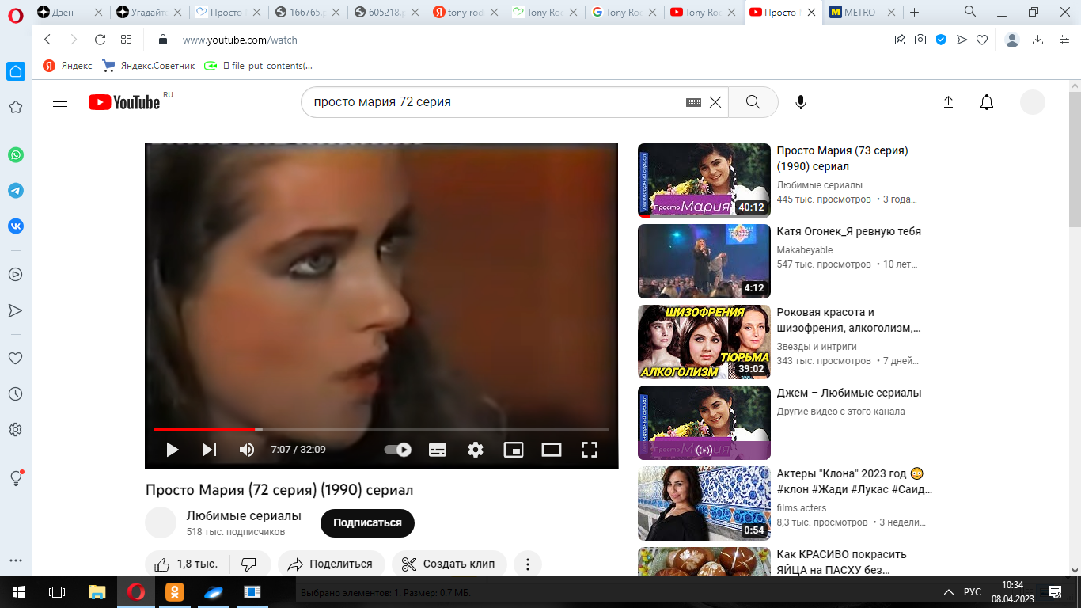Screen dimensions: 1081x608
Task: Take snapshot with camera icon
Action: coord(920,40)
